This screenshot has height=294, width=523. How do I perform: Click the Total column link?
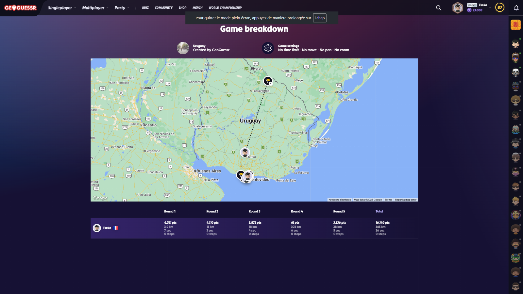pos(379,211)
